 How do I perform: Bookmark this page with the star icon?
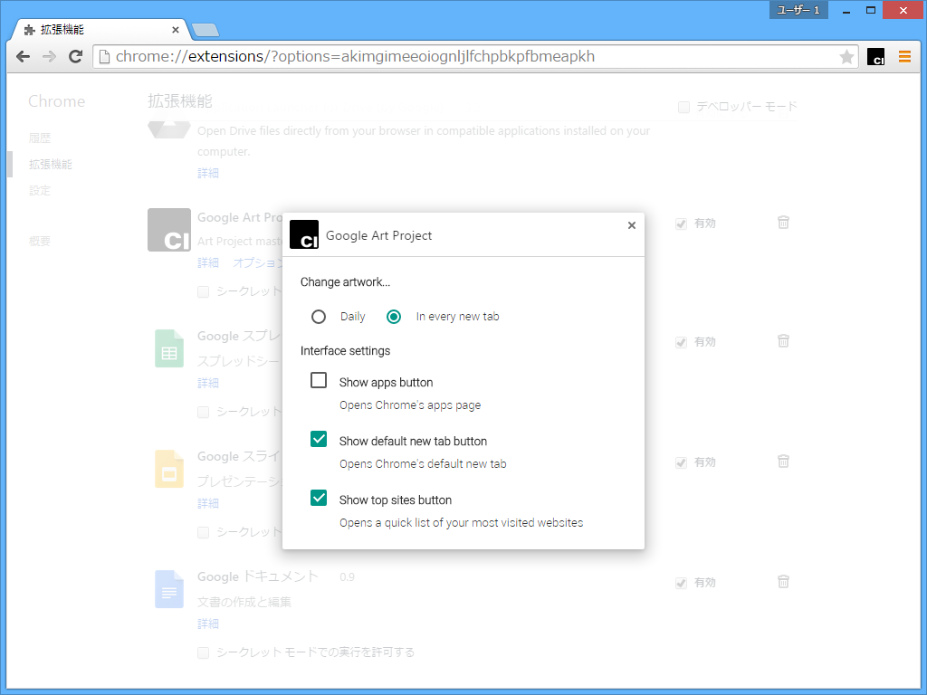click(x=846, y=57)
